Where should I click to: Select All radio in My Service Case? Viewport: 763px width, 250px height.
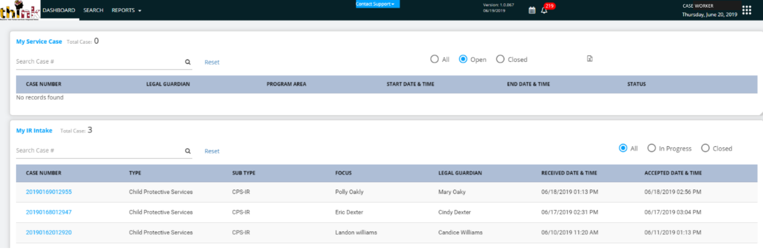pos(434,59)
